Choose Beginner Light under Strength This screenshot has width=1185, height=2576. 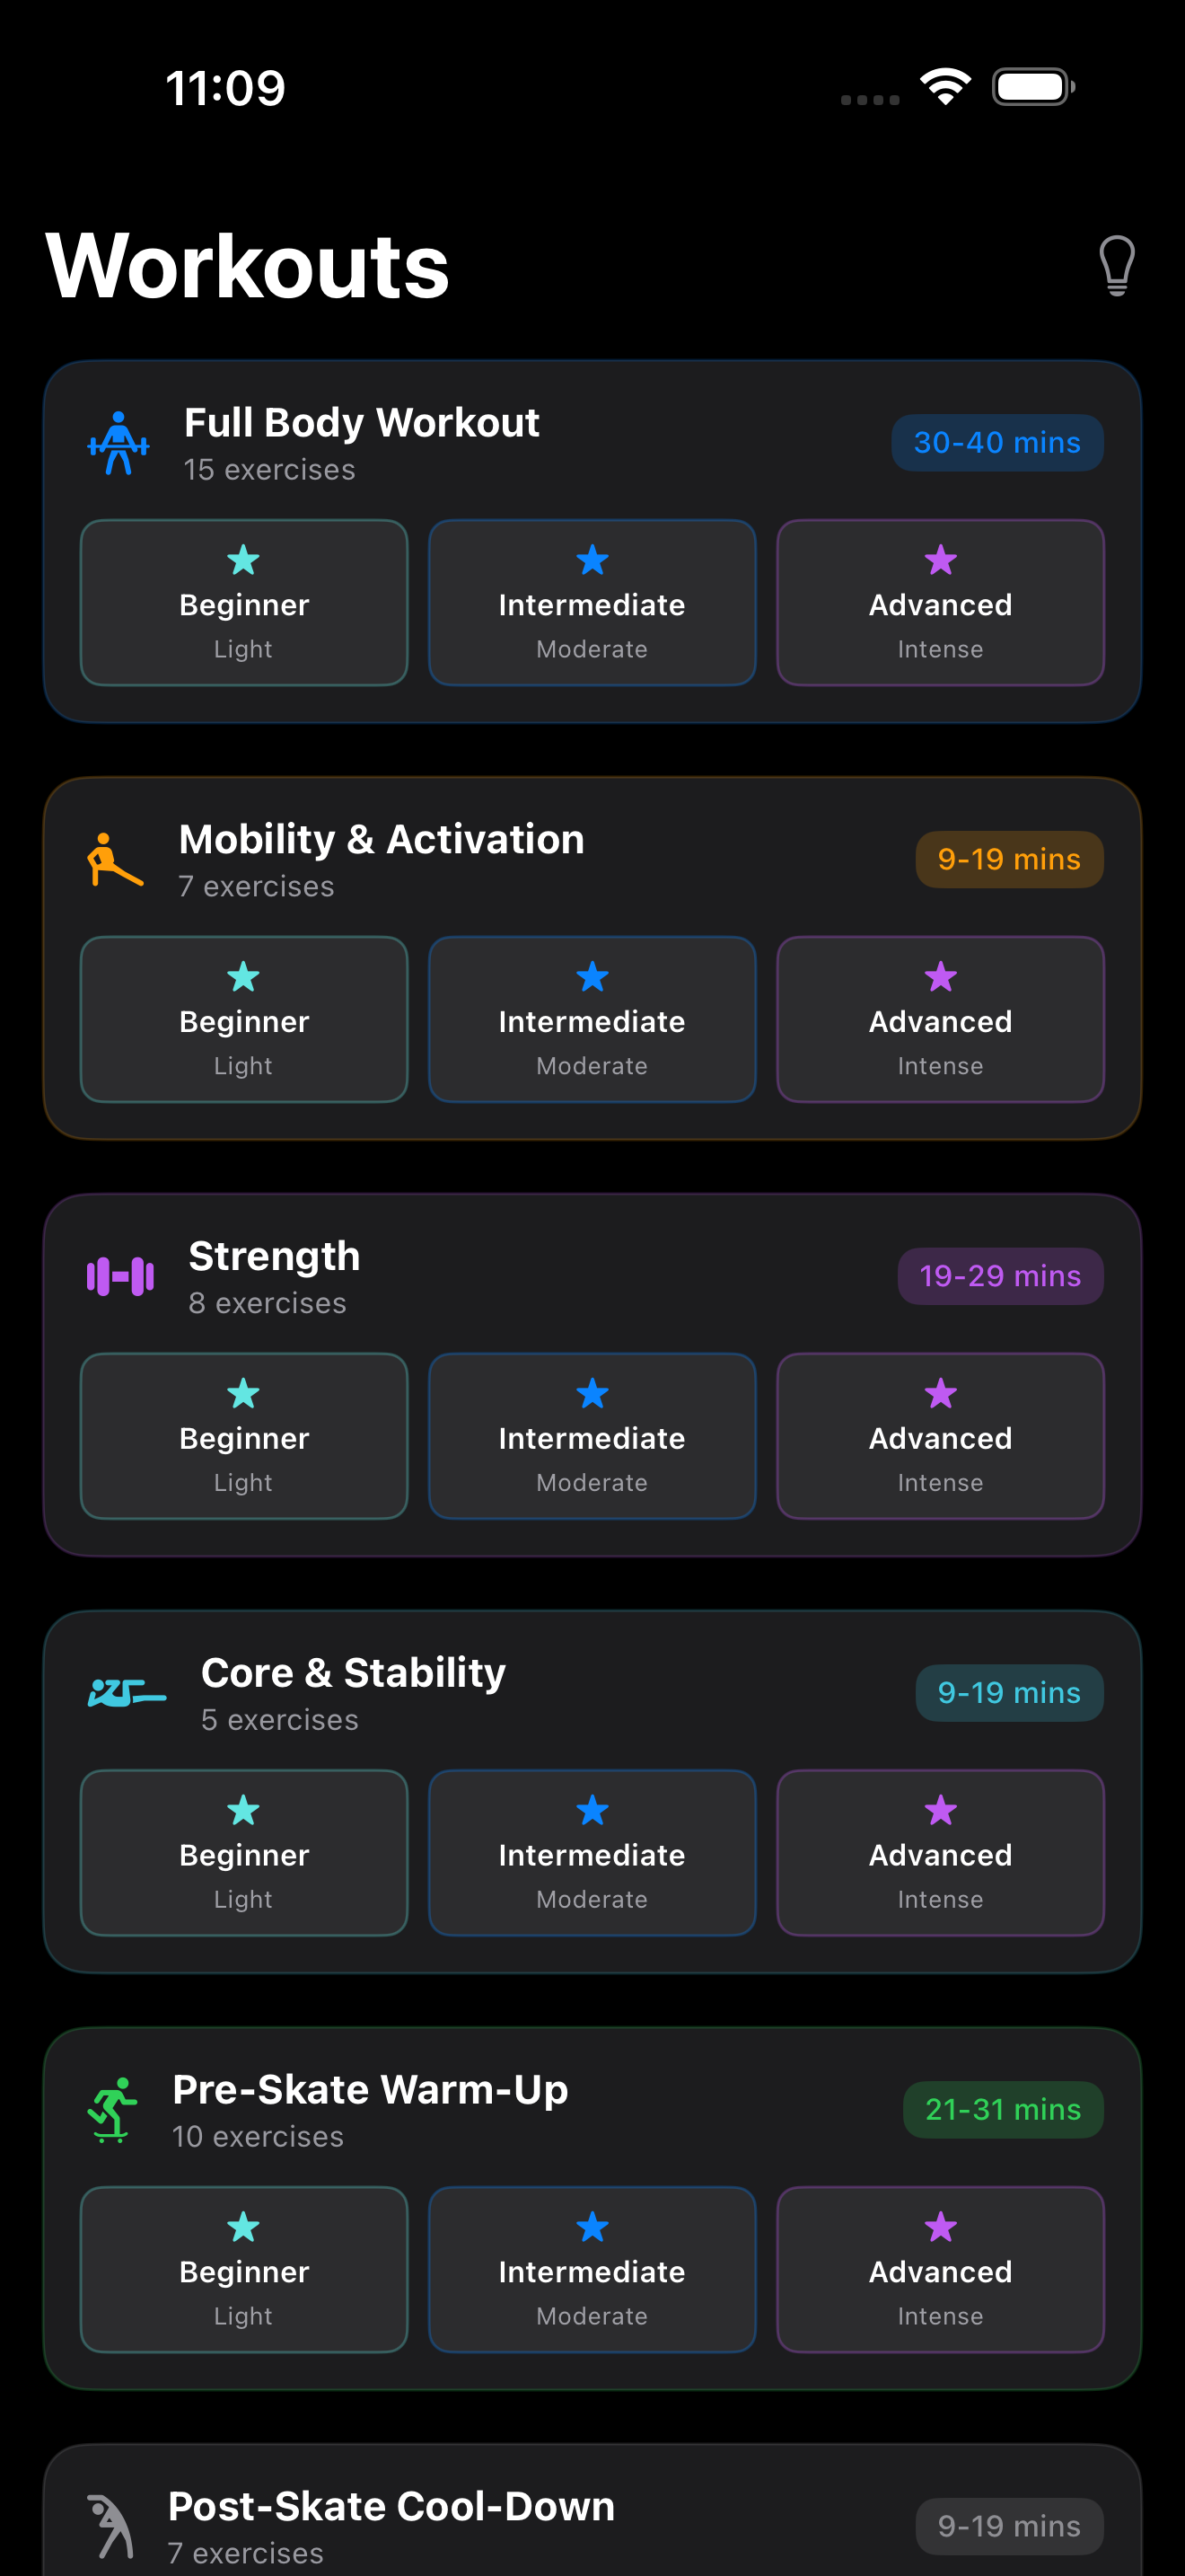coord(244,1436)
